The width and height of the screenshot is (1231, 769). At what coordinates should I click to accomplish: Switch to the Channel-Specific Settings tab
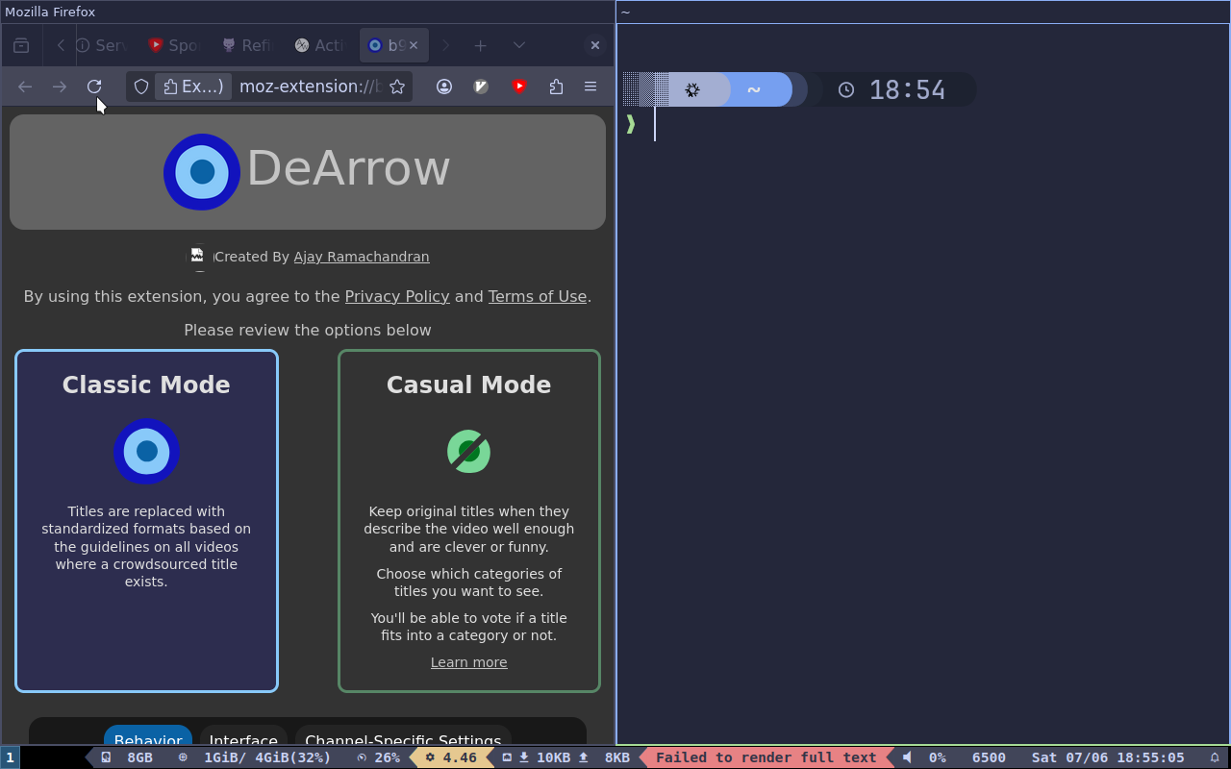(x=403, y=735)
